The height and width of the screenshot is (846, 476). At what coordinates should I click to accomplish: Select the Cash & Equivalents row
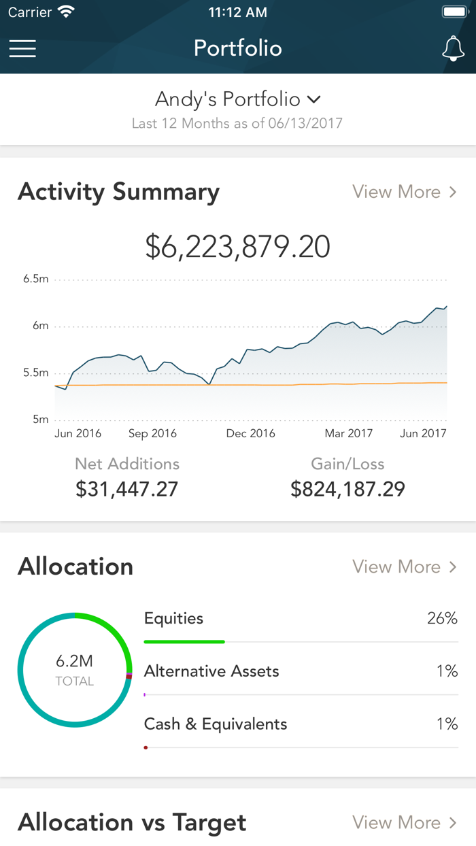[x=299, y=724]
